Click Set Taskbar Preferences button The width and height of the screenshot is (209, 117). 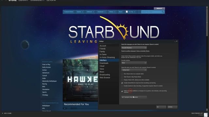point(134,97)
